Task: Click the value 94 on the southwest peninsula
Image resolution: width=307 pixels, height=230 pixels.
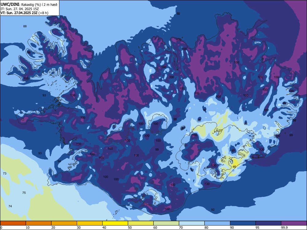Action: coord(59,161)
